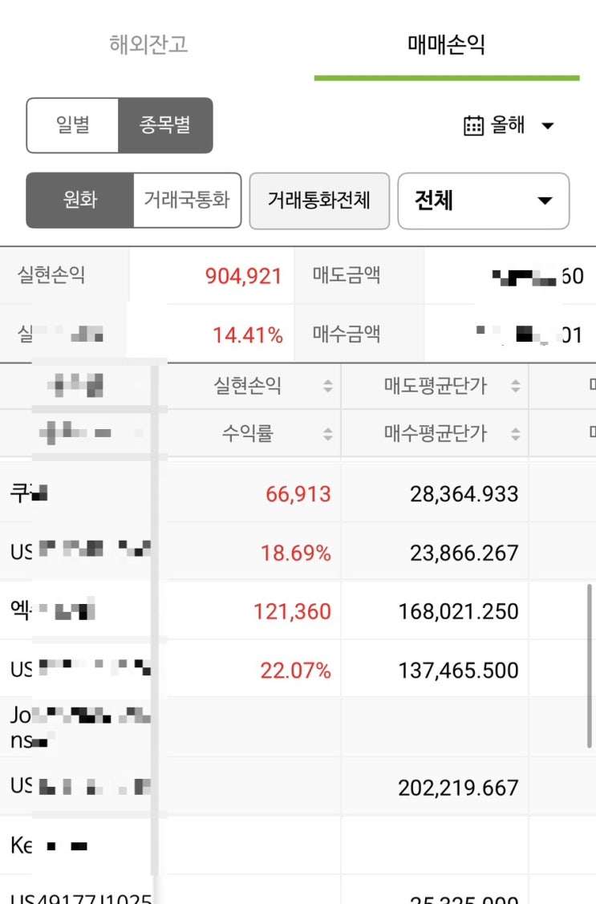Select the 종목별 view toggle
The width and height of the screenshot is (596, 904).
coord(165,125)
